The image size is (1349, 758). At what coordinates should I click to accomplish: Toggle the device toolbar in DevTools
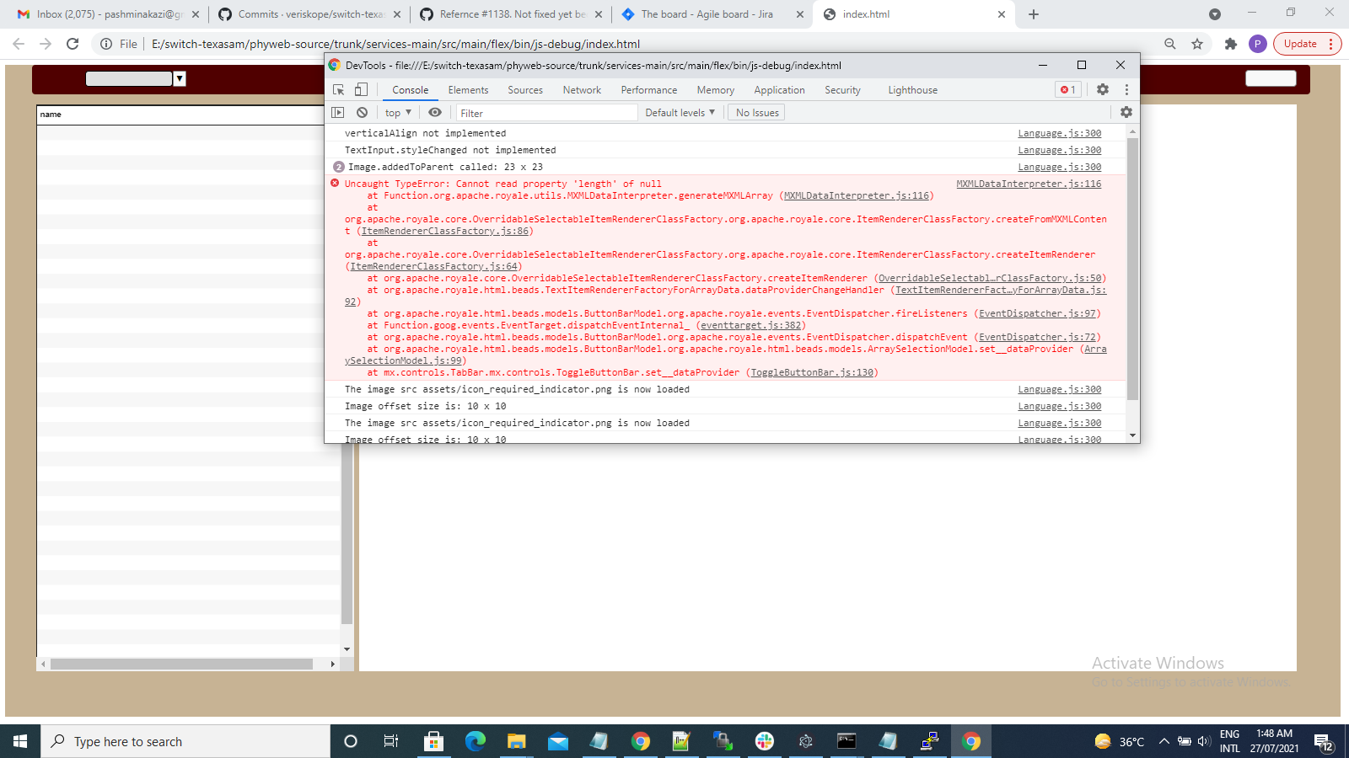(361, 89)
